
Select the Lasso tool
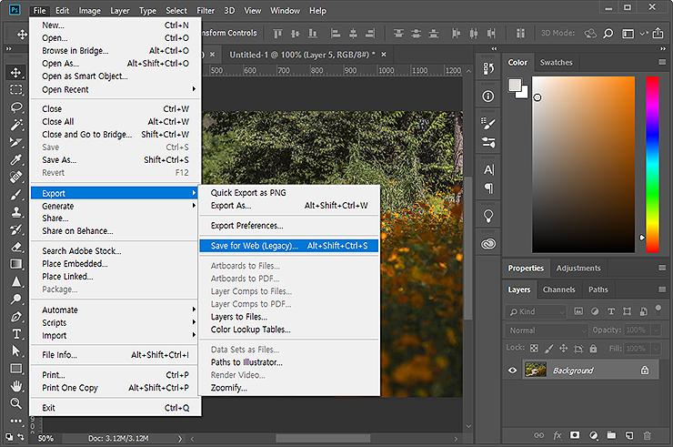click(15, 107)
